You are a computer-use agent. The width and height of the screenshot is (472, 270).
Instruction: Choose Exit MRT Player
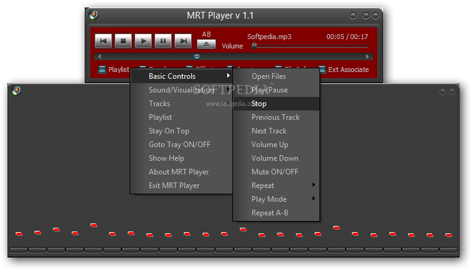(181, 186)
